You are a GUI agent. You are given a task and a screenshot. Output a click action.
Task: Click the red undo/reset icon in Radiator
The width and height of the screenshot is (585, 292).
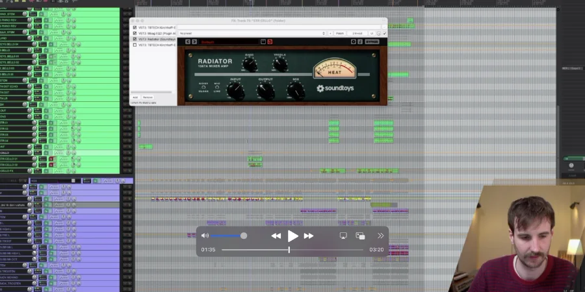click(270, 42)
